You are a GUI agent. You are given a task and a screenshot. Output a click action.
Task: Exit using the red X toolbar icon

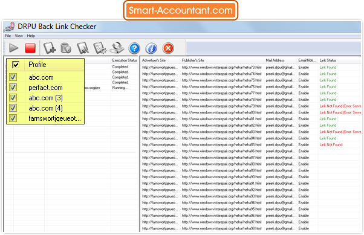tap(168, 48)
